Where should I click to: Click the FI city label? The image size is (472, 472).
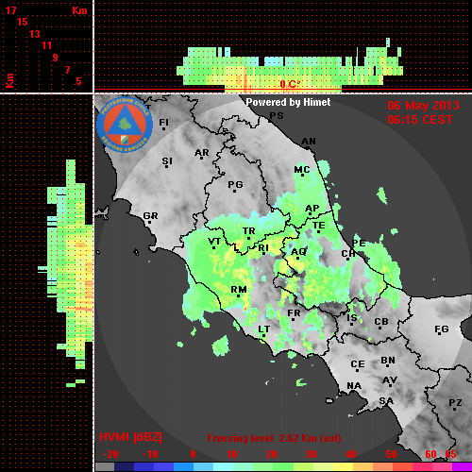pos(163,122)
